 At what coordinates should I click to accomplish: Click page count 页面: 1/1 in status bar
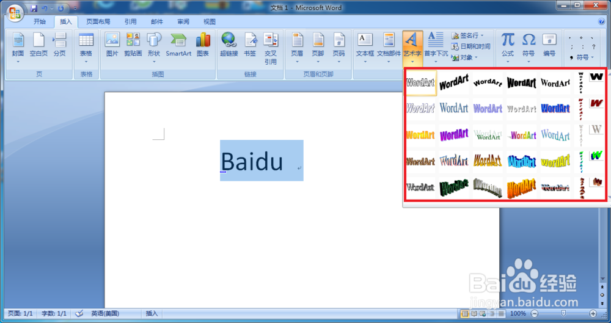point(21,313)
